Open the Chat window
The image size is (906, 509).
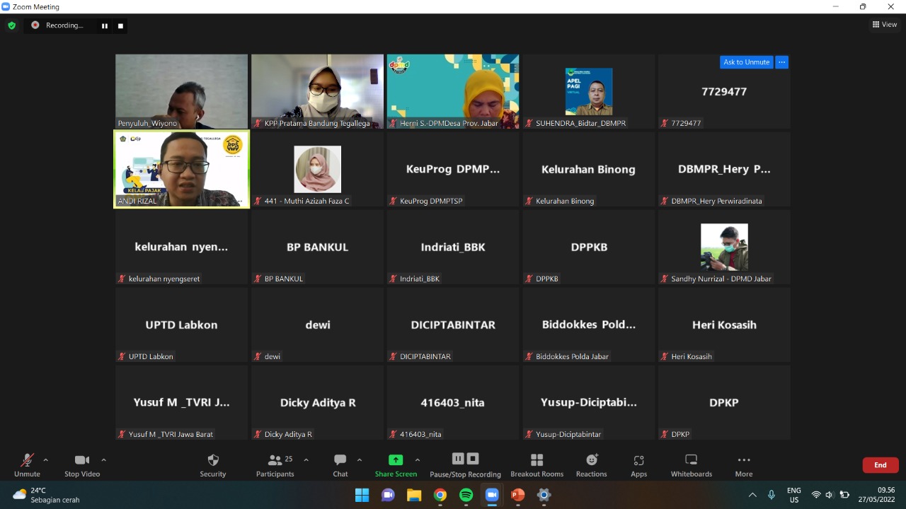tap(340, 464)
